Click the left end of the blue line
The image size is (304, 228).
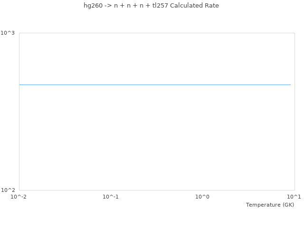click(x=20, y=85)
